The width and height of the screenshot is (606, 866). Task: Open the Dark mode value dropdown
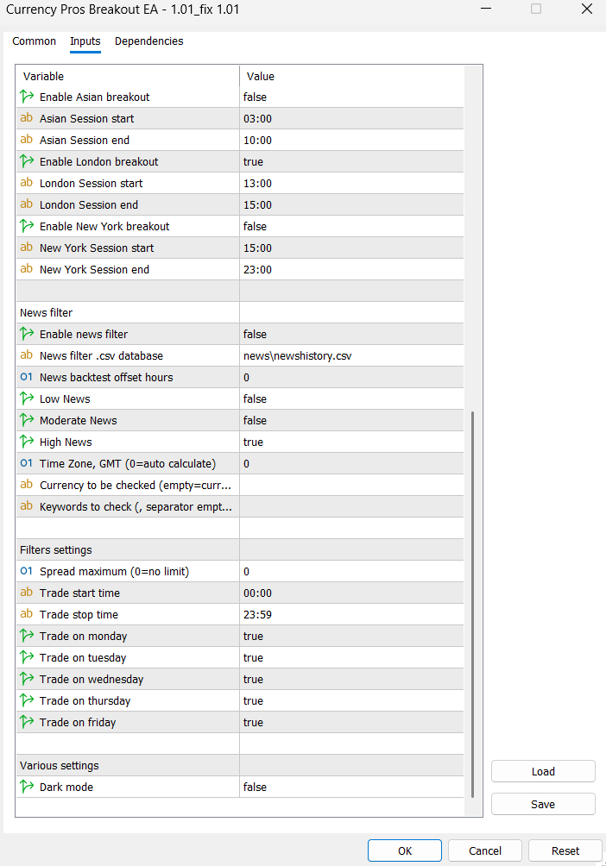(x=351, y=787)
